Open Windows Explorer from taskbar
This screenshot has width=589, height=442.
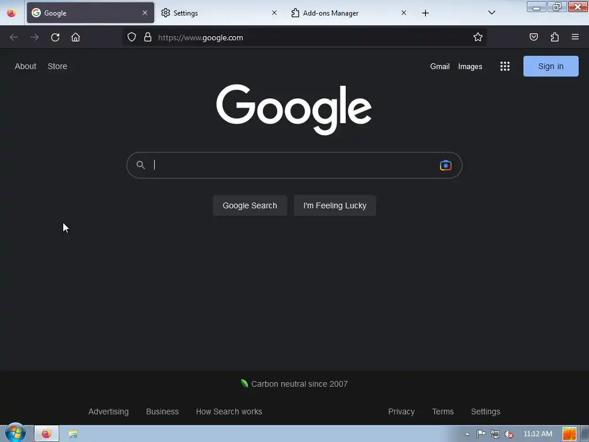click(x=73, y=434)
